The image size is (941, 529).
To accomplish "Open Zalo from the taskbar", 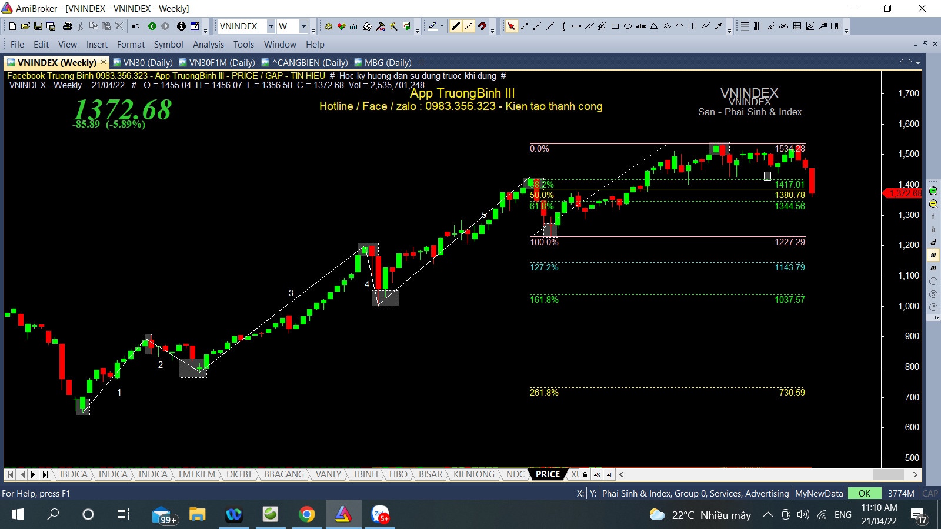I will (381, 515).
